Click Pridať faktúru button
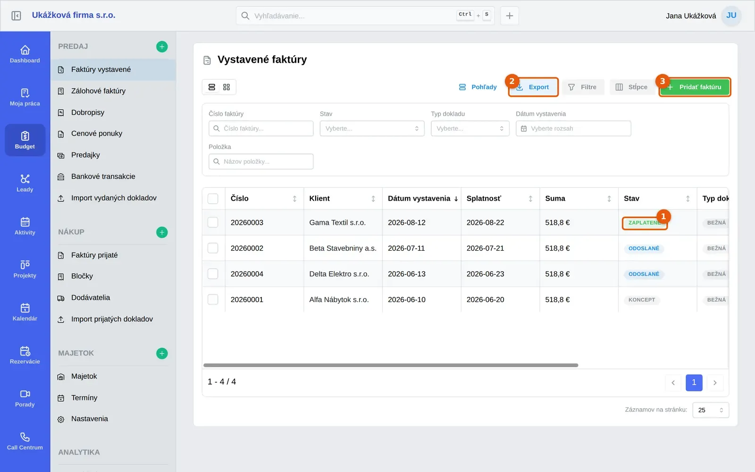 pyautogui.click(x=695, y=87)
